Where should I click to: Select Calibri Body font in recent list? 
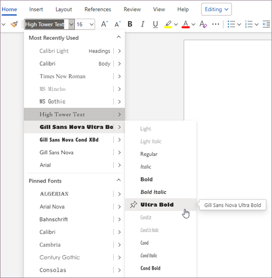pos(68,64)
